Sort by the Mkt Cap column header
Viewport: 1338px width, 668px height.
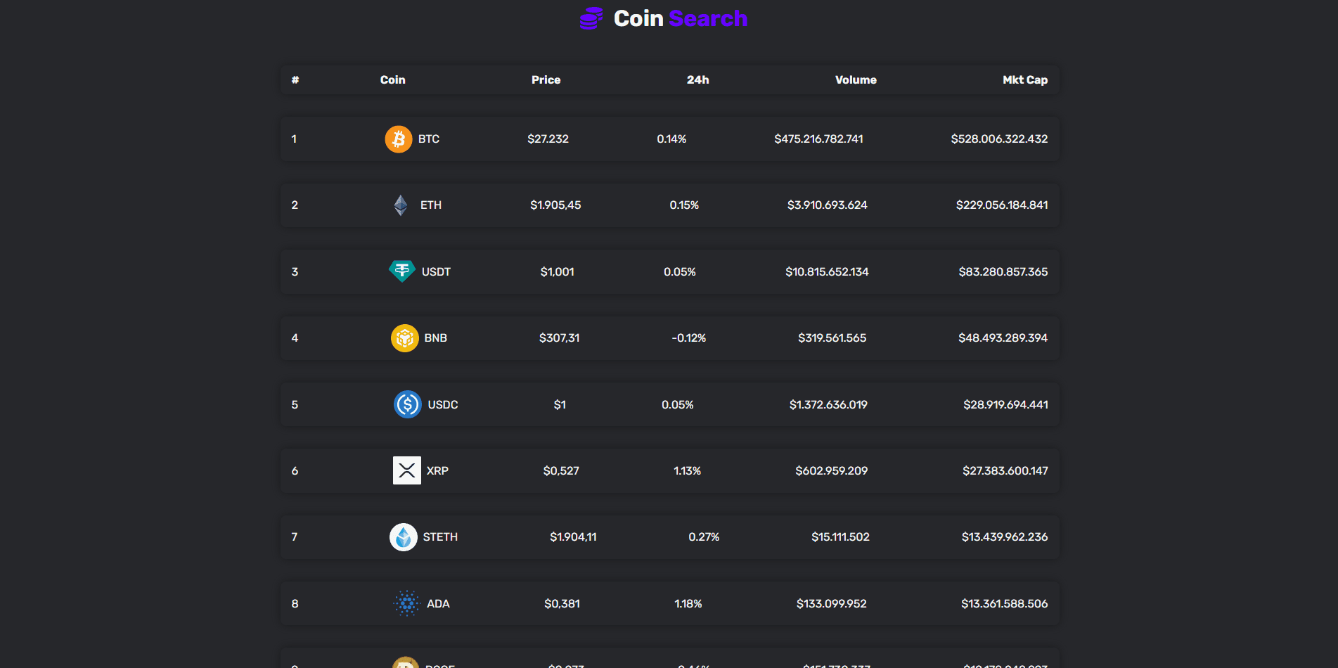(x=1025, y=80)
